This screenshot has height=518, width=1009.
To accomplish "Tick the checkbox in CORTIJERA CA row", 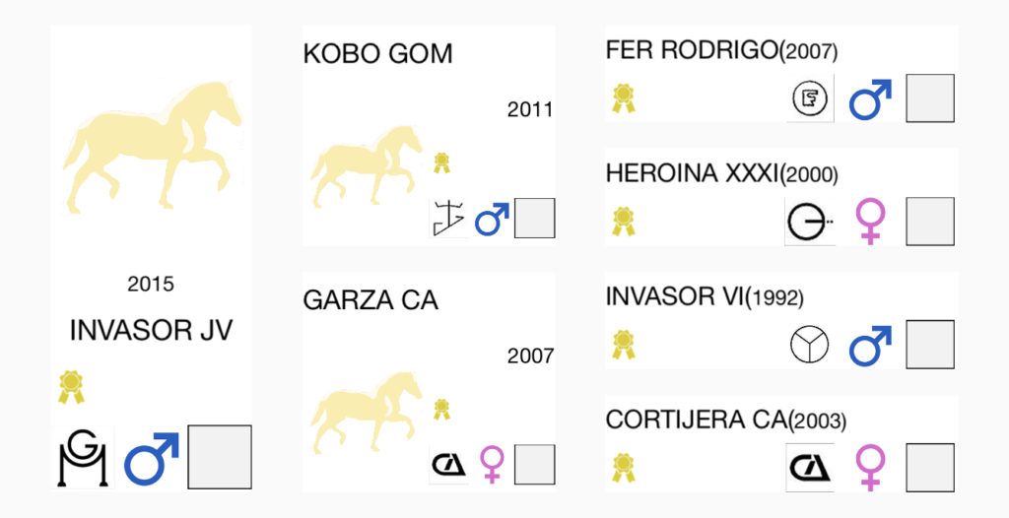I will pos(930,467).
